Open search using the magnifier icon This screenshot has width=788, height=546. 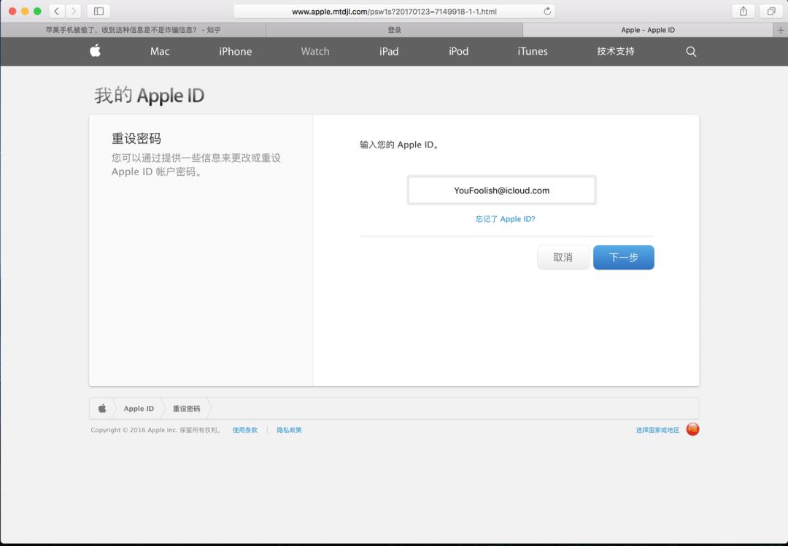[690, 52]
